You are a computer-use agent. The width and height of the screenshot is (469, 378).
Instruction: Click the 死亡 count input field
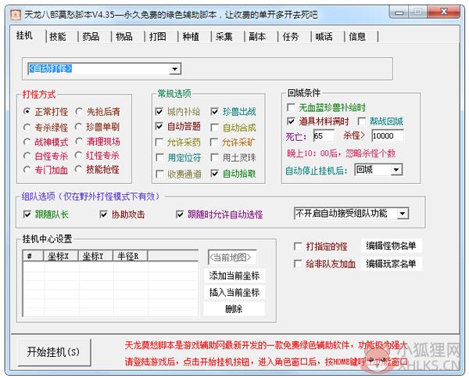(x=324, y=136)
